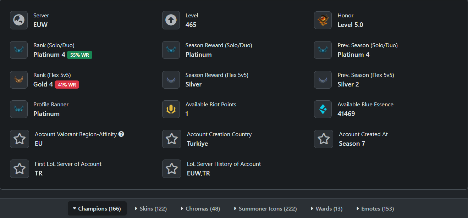The image size is (468, 218).
Task: Click the globe icon beside Server
Action: coord(19,20)
